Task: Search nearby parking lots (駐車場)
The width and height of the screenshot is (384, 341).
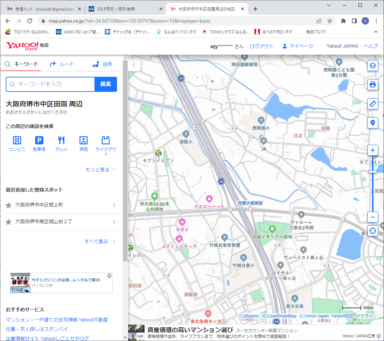Action: point(39,144)
